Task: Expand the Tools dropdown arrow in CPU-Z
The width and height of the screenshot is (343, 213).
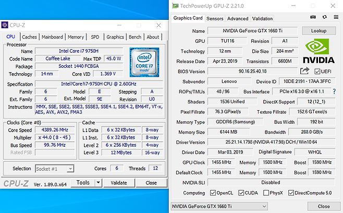Action: 98,183
